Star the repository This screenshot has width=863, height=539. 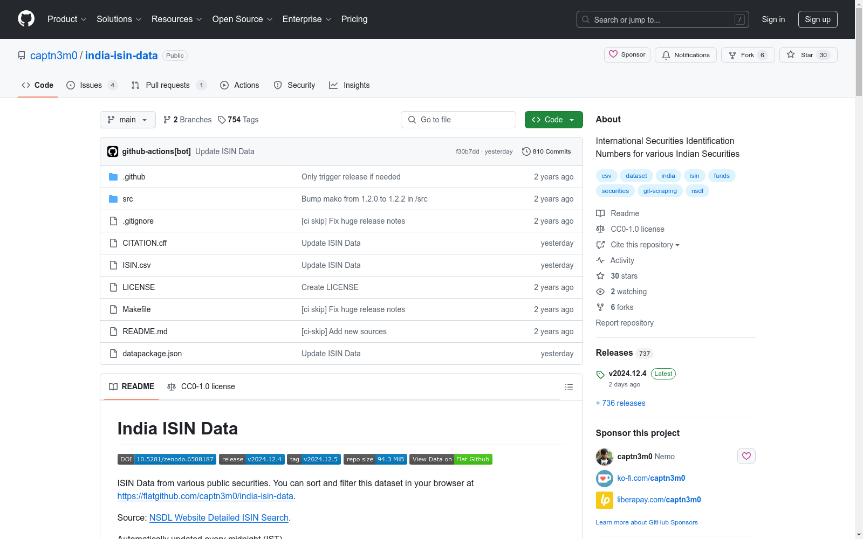809,55
